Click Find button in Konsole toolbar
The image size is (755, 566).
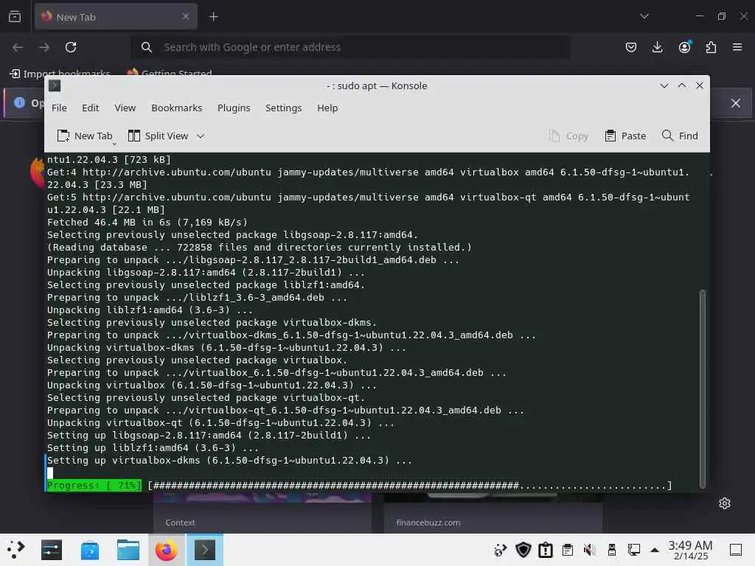[679, 136]
